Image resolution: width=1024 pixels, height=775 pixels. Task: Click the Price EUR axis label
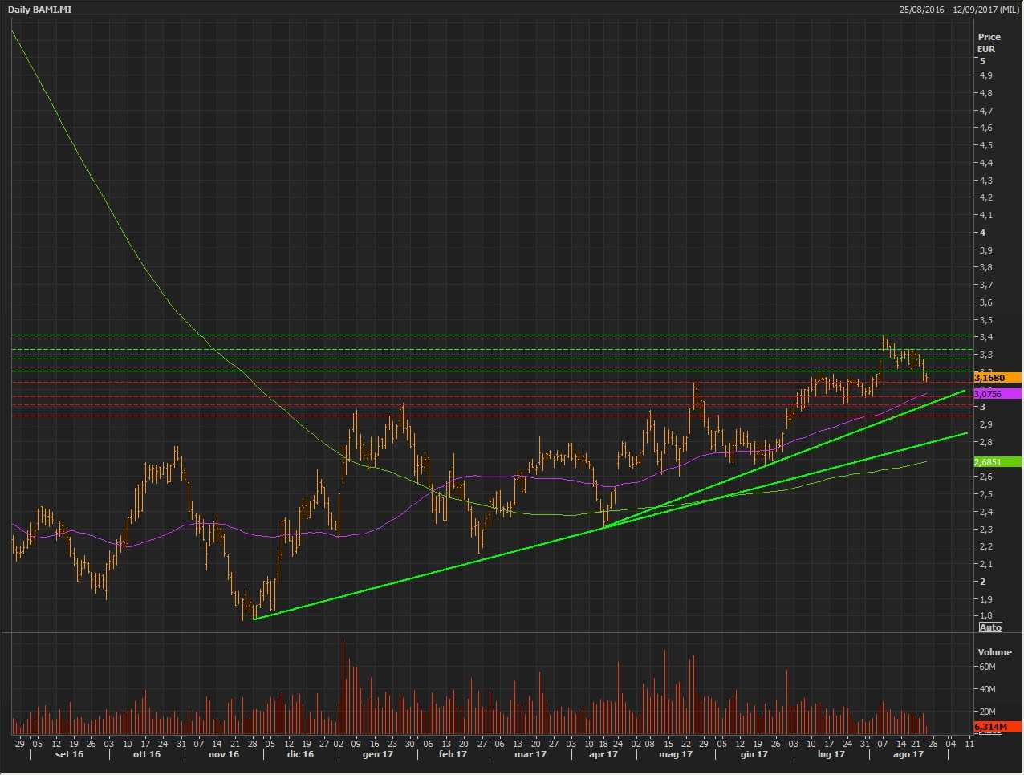tap(989, 43)
